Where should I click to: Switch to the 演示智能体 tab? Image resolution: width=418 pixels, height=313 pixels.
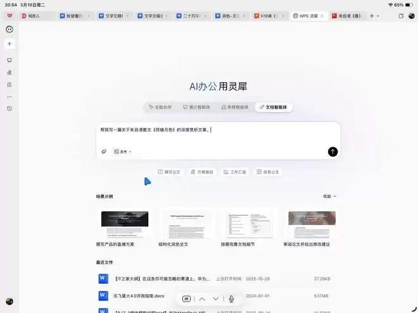pyautogui.click(x=196, y=107)
